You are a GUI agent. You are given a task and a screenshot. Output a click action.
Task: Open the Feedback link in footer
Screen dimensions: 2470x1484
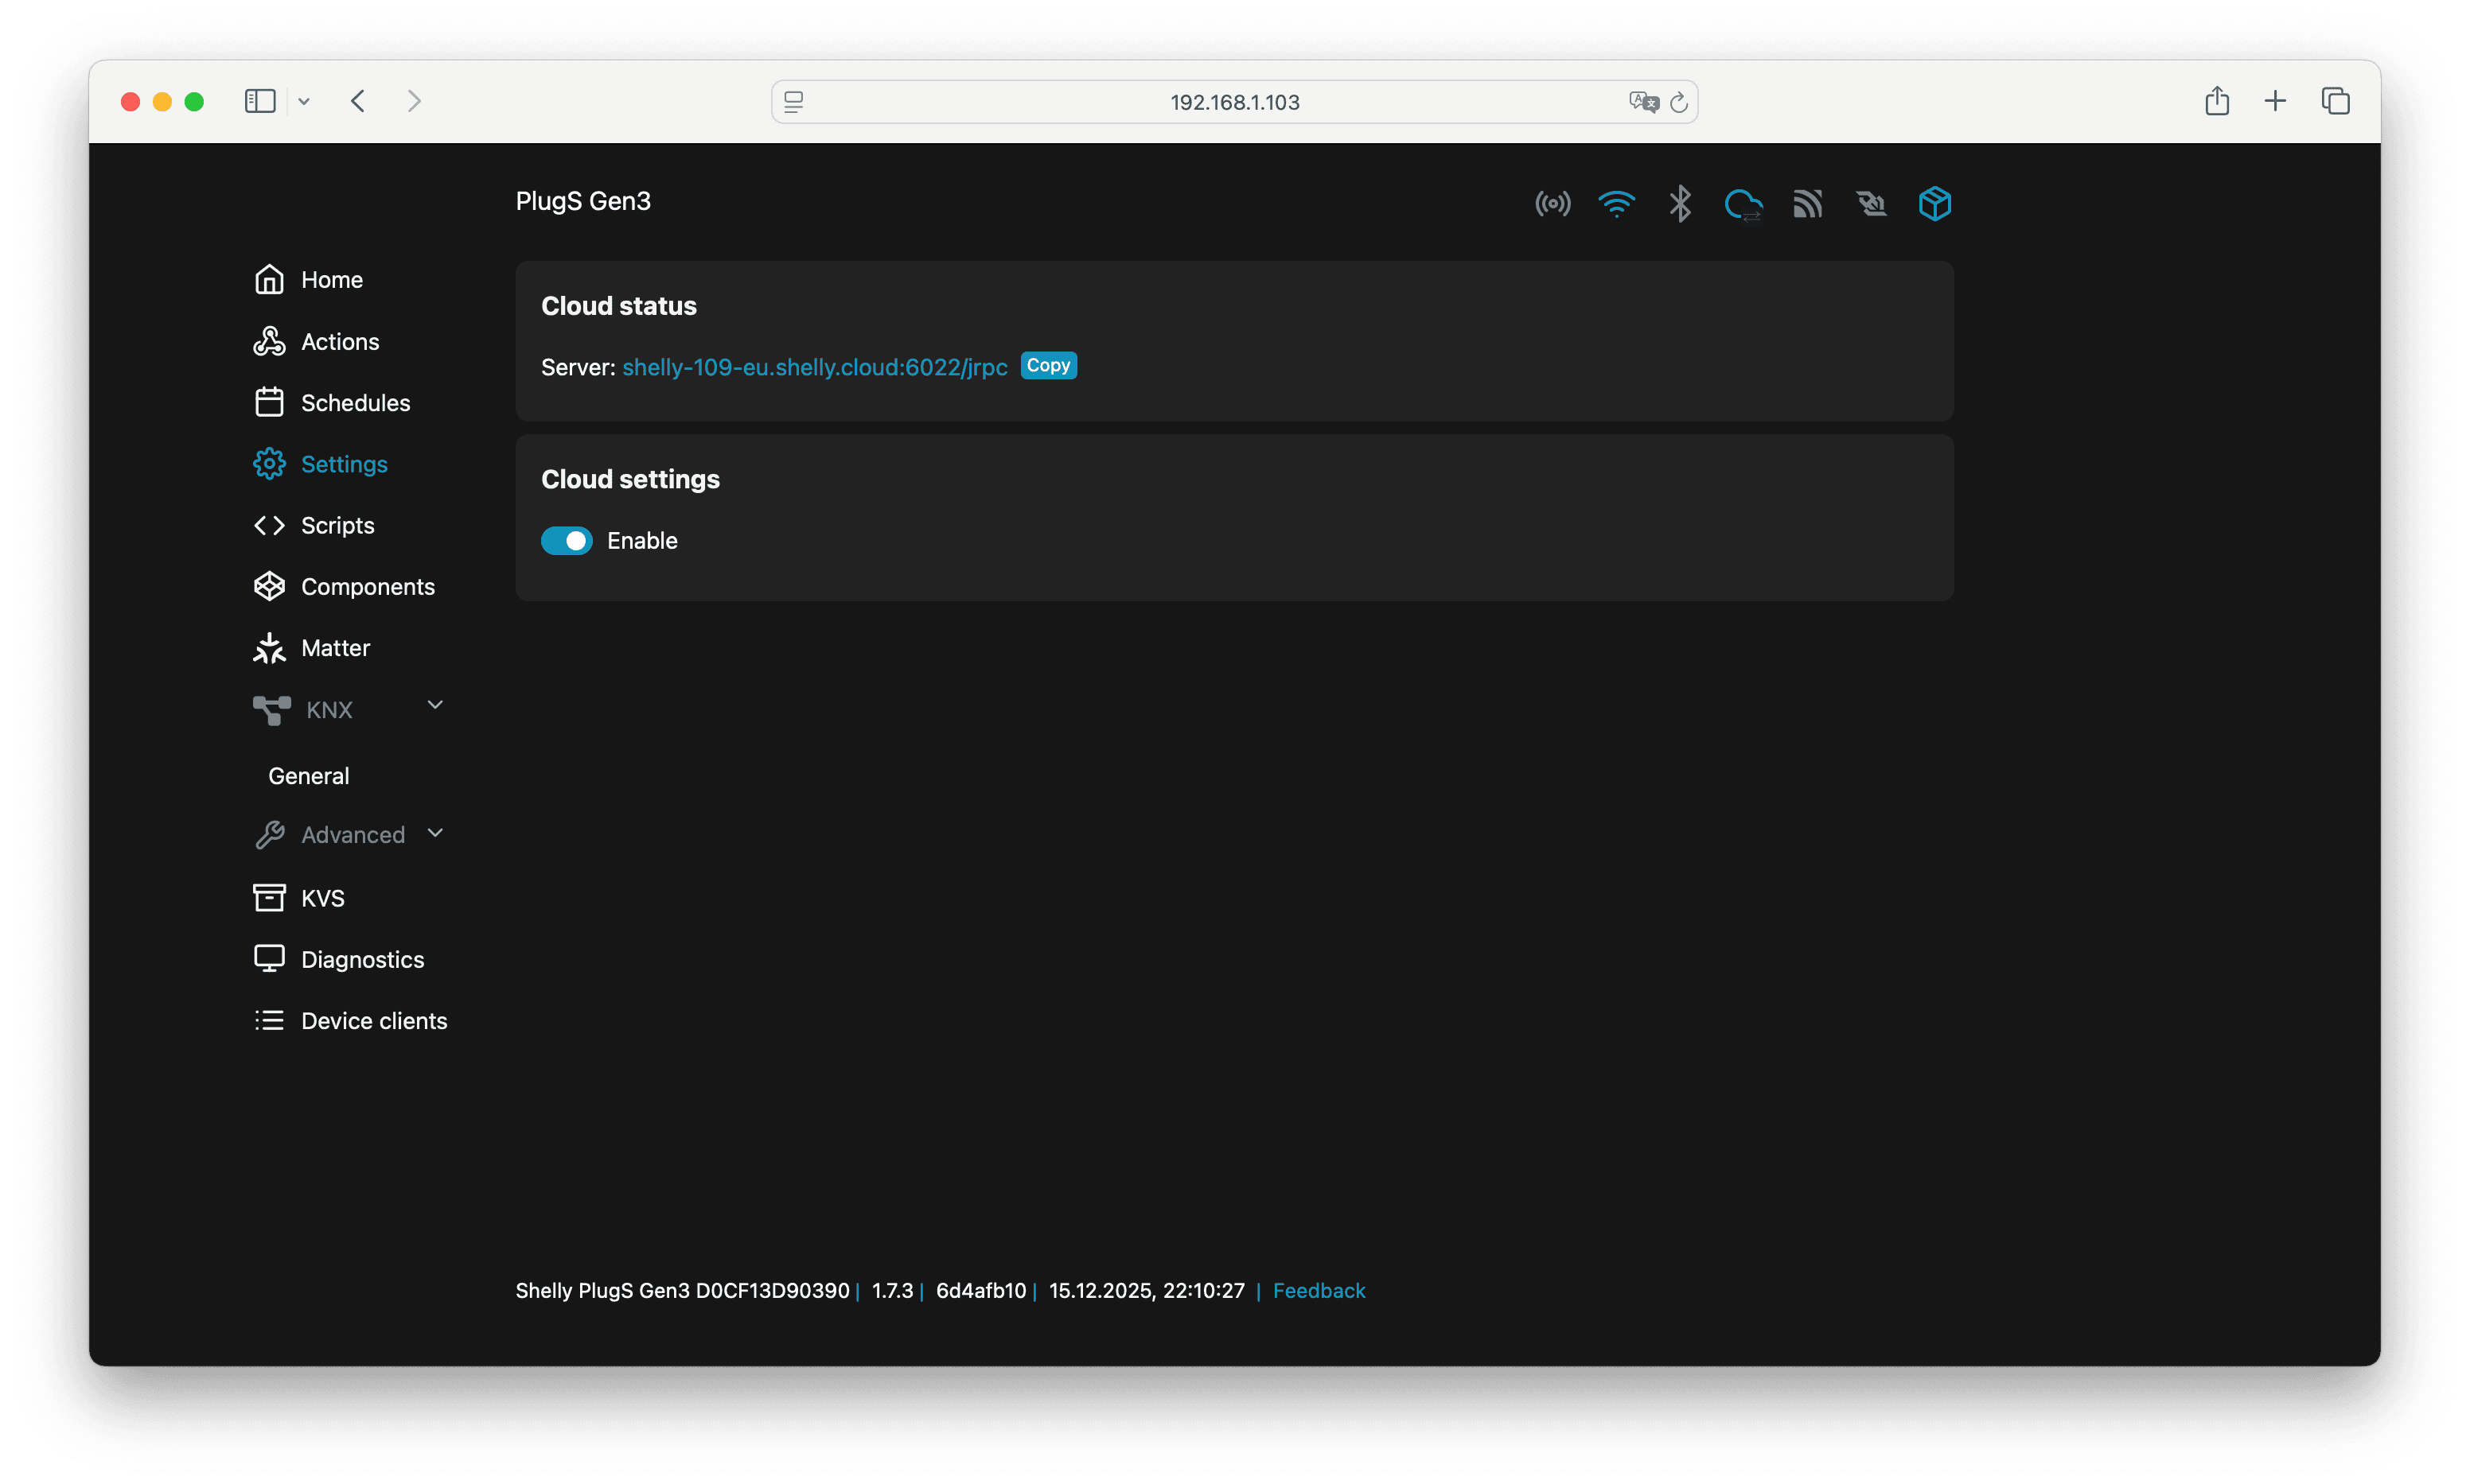pos(1318,1291)
